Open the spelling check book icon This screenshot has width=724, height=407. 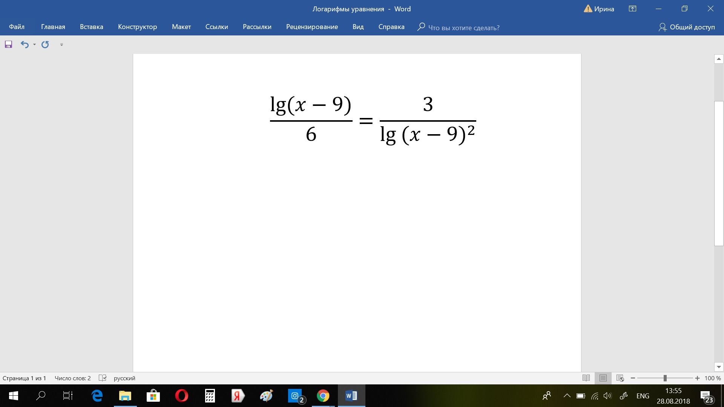103,378
